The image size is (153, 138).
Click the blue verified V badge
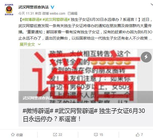point(52,7)
